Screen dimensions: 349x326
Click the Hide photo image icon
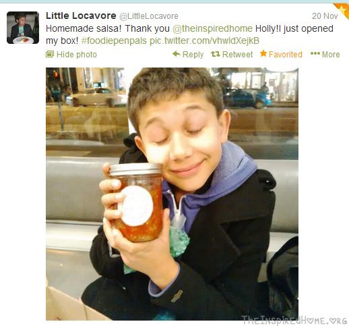pyautogui.click(x=50, y=54)
